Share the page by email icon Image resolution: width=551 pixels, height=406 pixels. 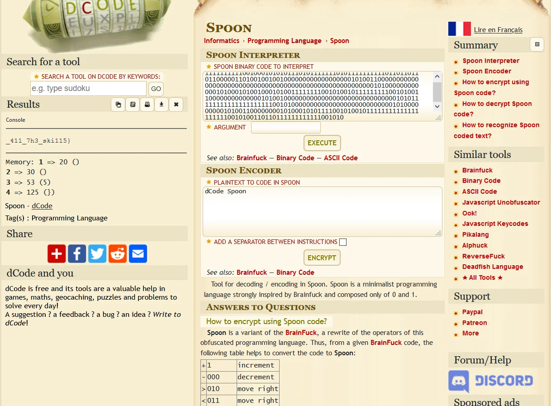click(138, 254)
